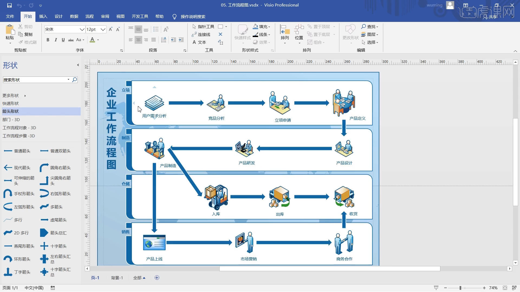This screenshot has width=520, height=292.
Task: Open the font name dropdown showing 宋体
Action: coord(82,29)
